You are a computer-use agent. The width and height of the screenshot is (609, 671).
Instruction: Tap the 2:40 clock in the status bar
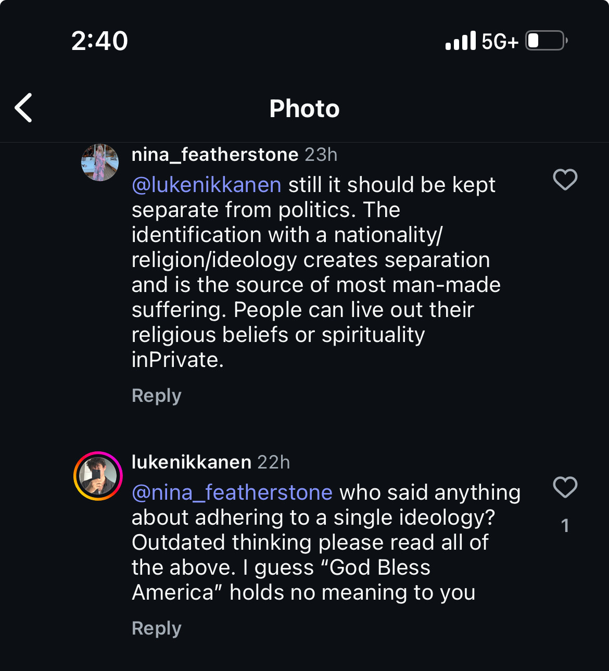click(x=99, y=41)
